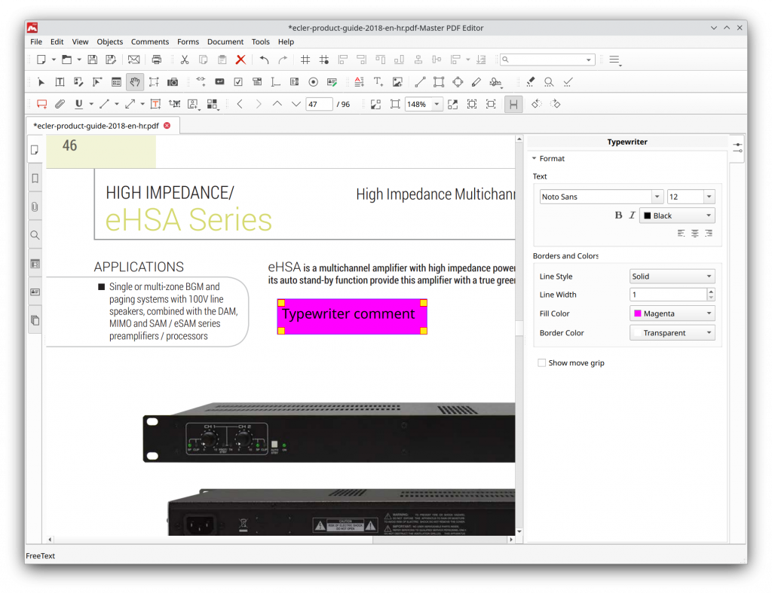Activate the Snapshot camera tool
772x593 pixels.
pos(173,81)
